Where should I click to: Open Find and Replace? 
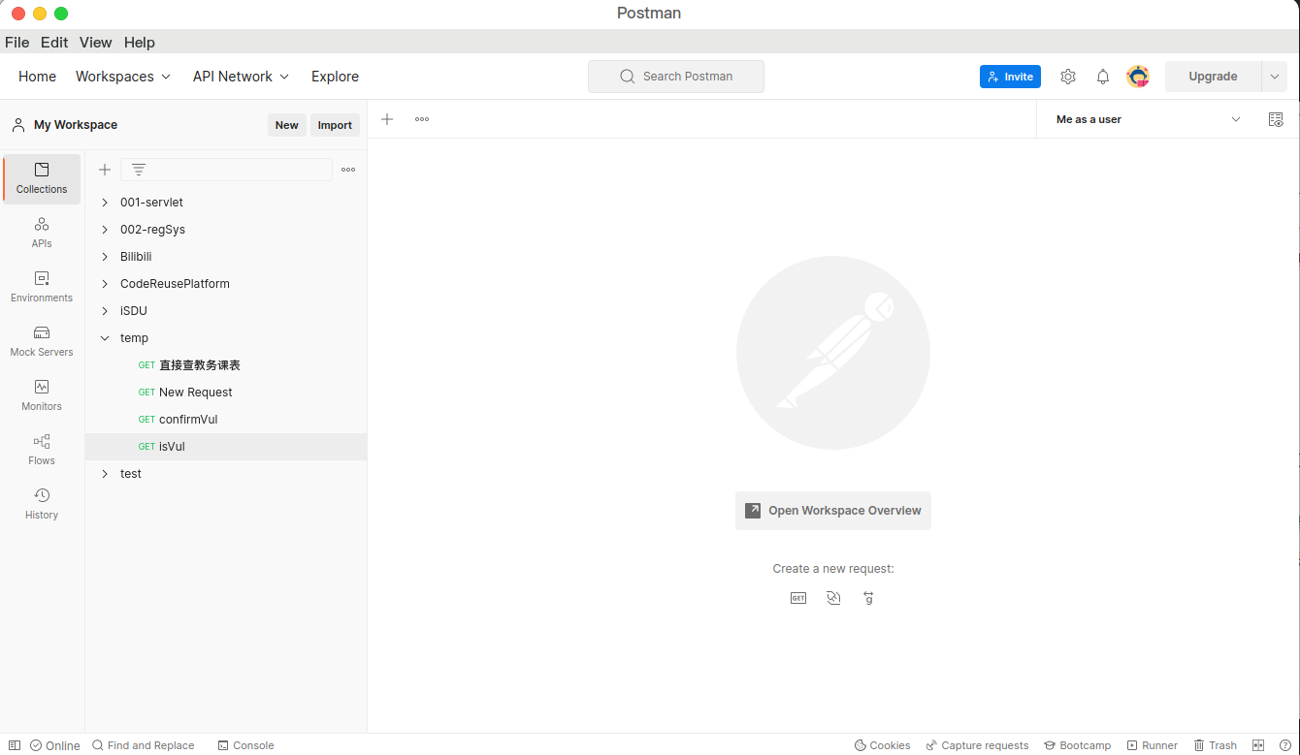[x=143, y=745]
